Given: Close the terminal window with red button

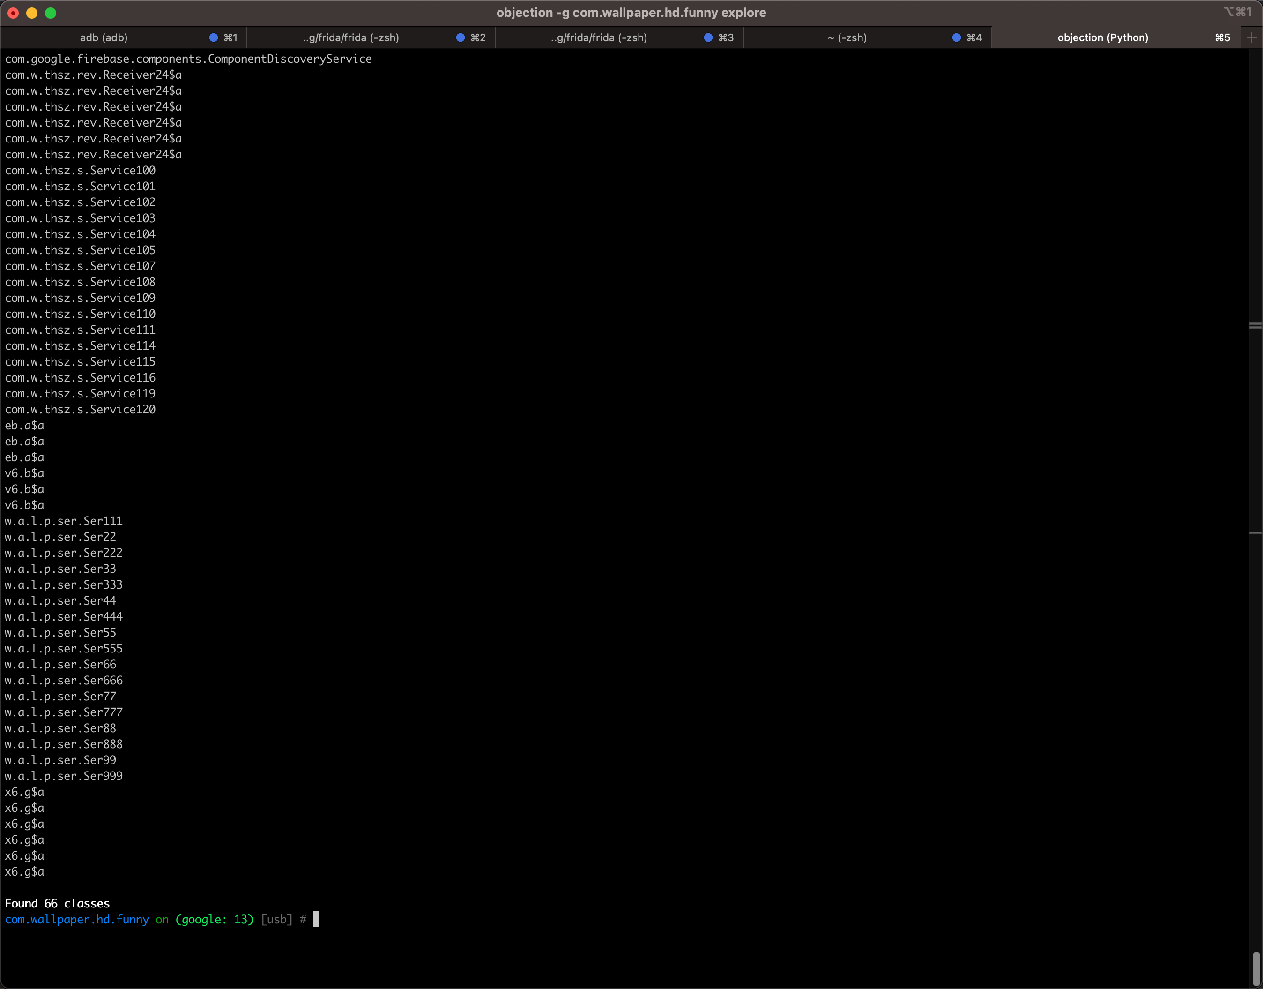Looking at the screenshot, I should (x=13, y=13).
